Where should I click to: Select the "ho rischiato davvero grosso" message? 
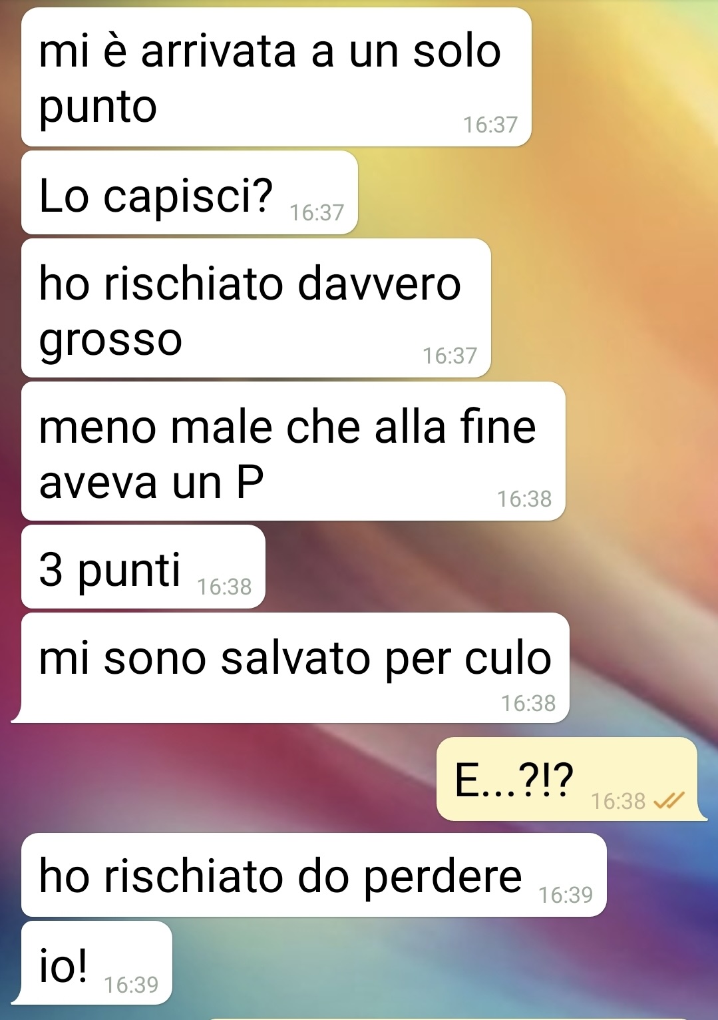pos(256,308)
